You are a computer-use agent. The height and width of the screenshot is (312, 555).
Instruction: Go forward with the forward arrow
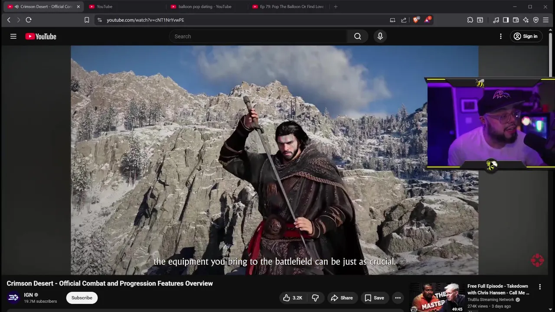point(19,20)
